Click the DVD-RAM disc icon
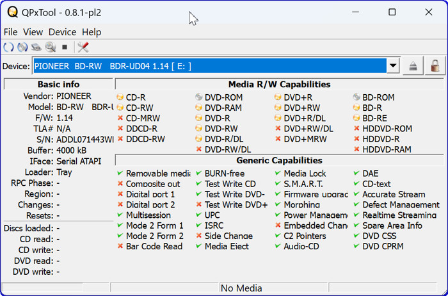Viewport: 448px width, 296px height. pos(198,107)
